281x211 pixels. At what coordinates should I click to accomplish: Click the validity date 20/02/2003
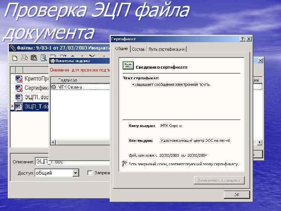169,156
